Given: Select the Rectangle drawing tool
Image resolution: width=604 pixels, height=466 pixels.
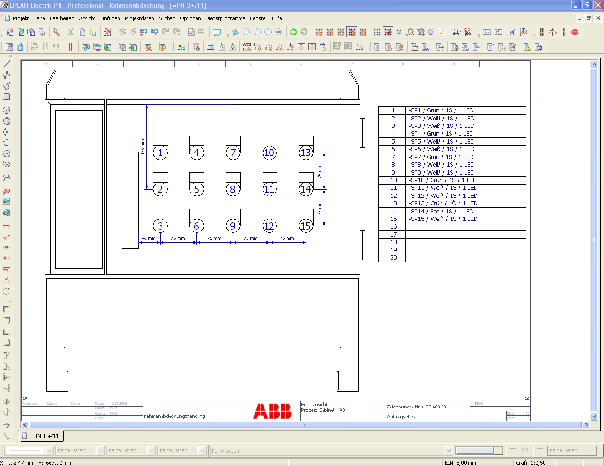Looking at the screenshot, I should 7,97.
